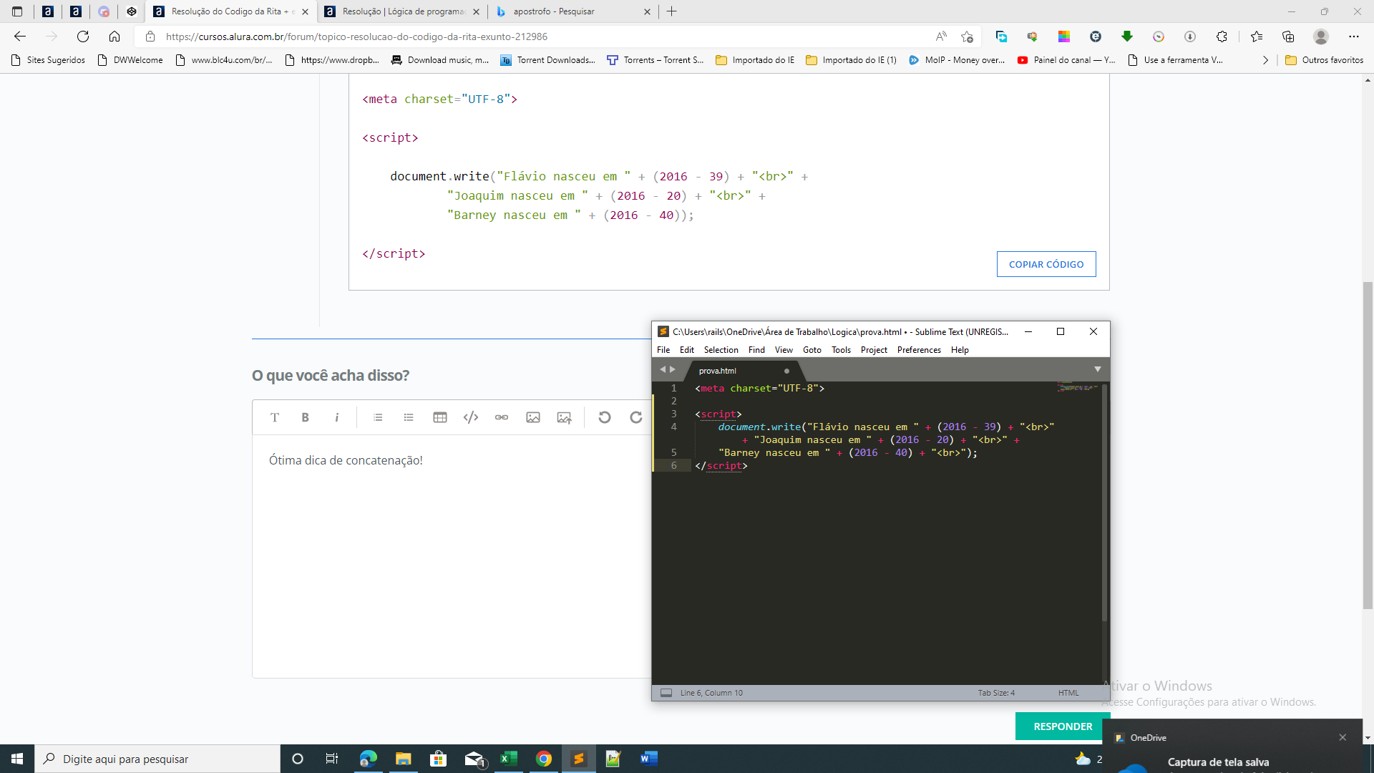Open Sites Sugeridos bookmark
1374x773 pixels.
[48, 60]
